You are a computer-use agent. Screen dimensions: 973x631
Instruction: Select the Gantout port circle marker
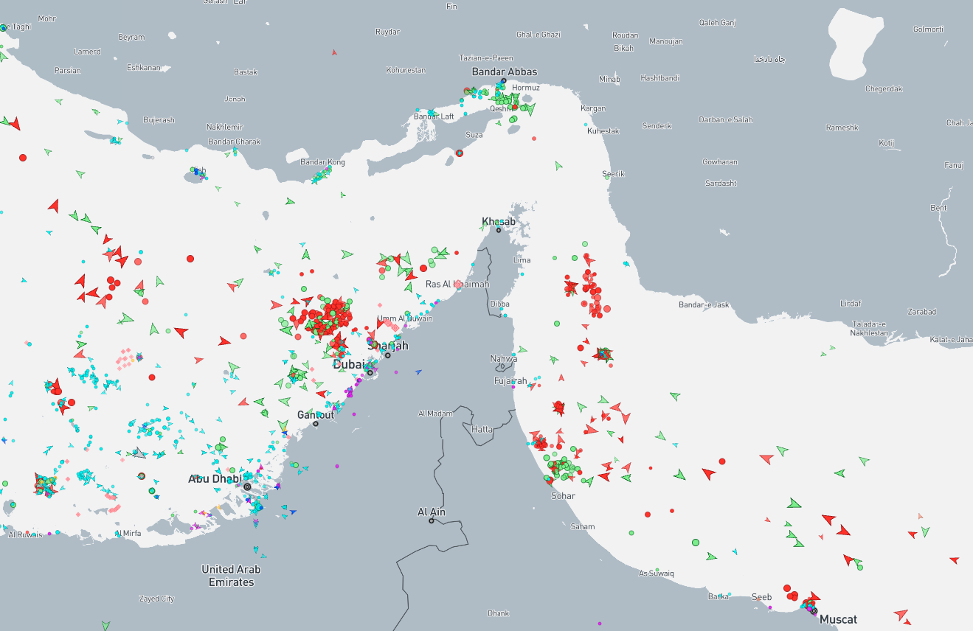[x=316, y=423]
